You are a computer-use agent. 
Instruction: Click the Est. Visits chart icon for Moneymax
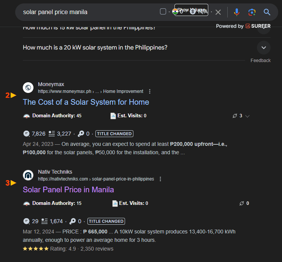[113, 116]
